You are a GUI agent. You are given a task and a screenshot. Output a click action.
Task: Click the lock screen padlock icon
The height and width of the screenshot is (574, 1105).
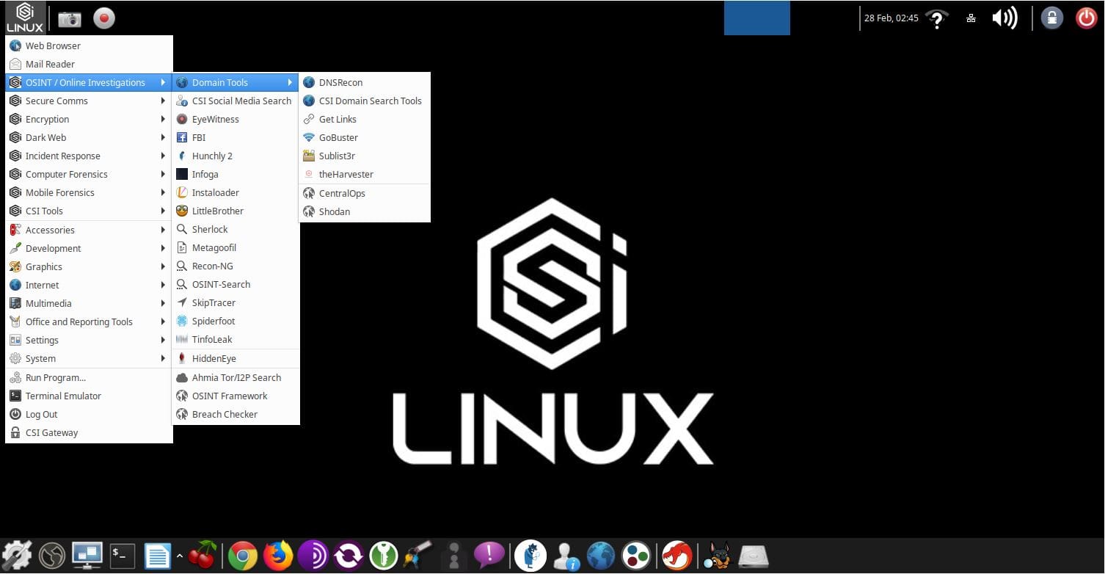[1051, 18]
